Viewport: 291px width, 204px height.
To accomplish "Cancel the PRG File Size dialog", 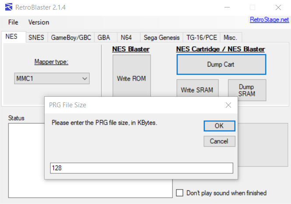I will [219, 141].
